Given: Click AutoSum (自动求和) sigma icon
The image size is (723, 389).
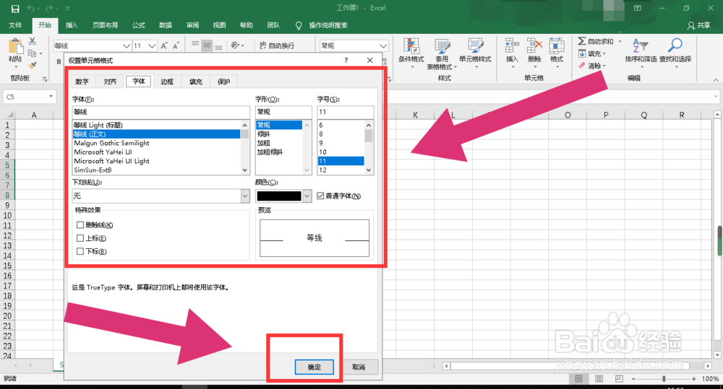Looking at the screenshot, I should (x=582, y=41).
